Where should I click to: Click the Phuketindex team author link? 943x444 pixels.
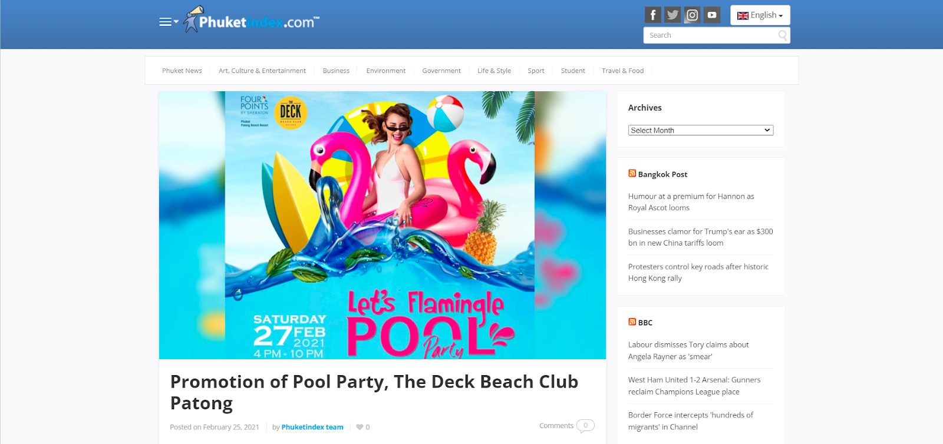click(312, 427)
